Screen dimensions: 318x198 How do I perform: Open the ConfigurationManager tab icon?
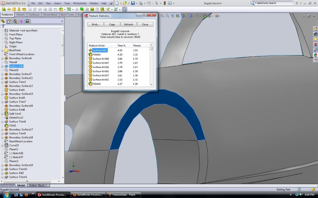pyautogui.click(x=15, y=21)
